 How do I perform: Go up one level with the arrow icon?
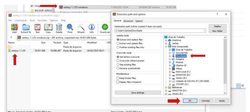point(11,38)
